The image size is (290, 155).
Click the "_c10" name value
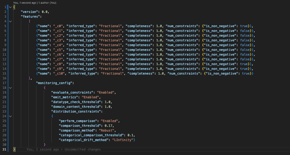click(59, 74)
